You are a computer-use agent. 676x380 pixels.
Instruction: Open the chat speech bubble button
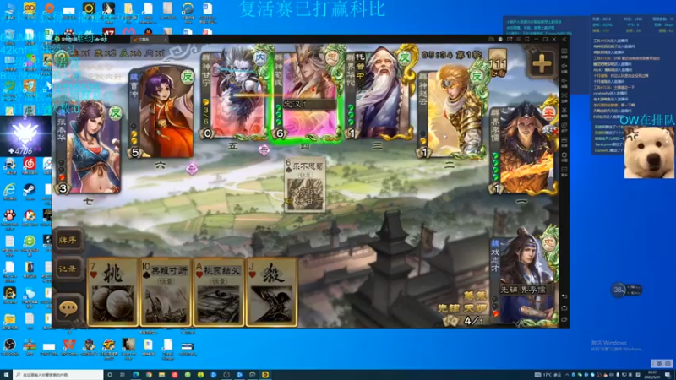(x=68, y=307)
